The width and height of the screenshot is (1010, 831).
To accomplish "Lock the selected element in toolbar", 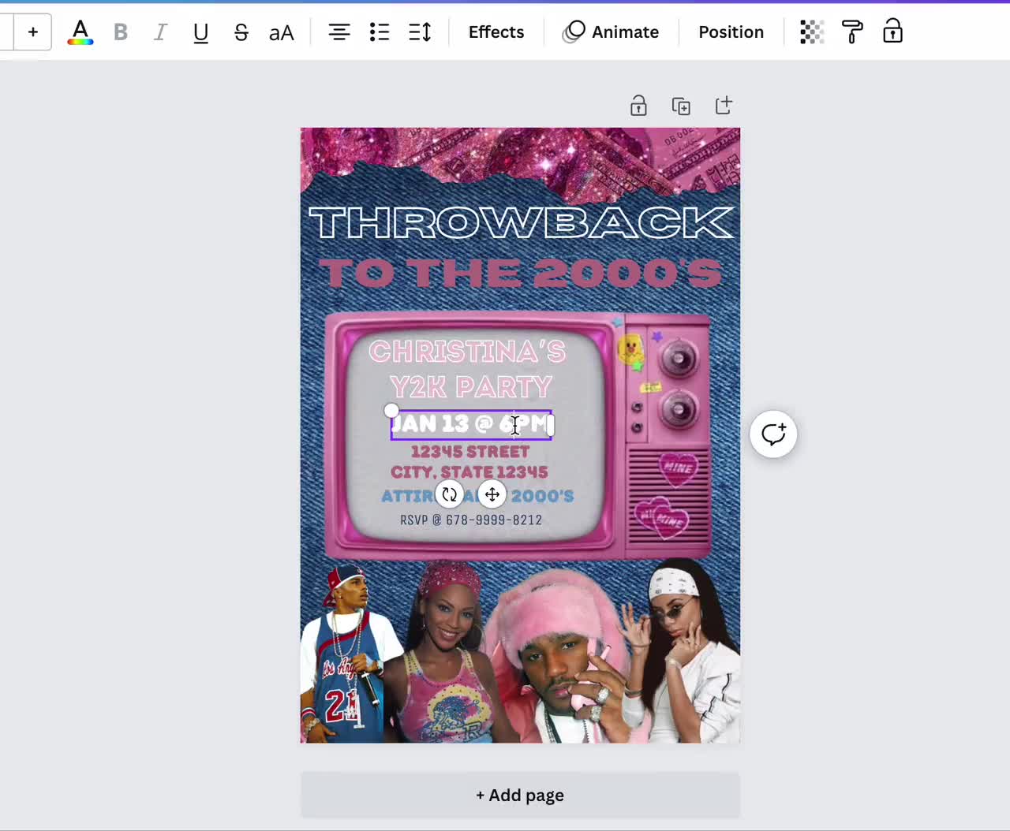I will click(892, 32).
